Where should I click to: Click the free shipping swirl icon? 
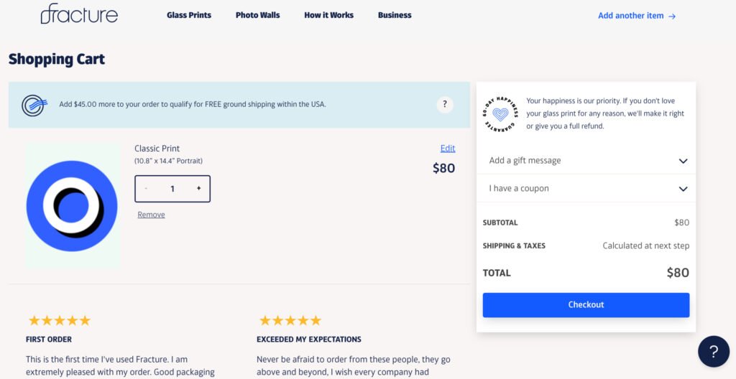click(x=34, y=105)
